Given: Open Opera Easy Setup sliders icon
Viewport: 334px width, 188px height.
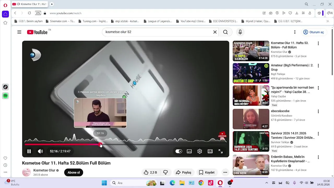Looking at the screenshot, I should click(303, 13).
